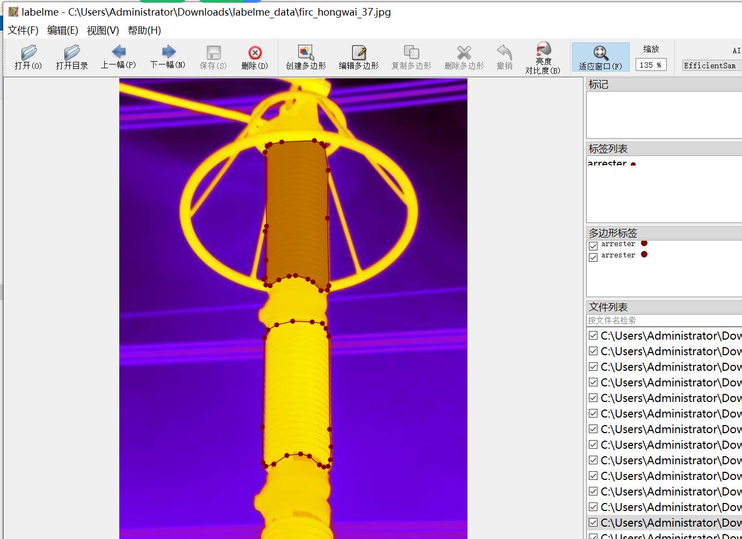Viewport: 742px width, 539px height.
Task: Uncheck the first arrester polygon label checkbox
Action: click(593, 246)
